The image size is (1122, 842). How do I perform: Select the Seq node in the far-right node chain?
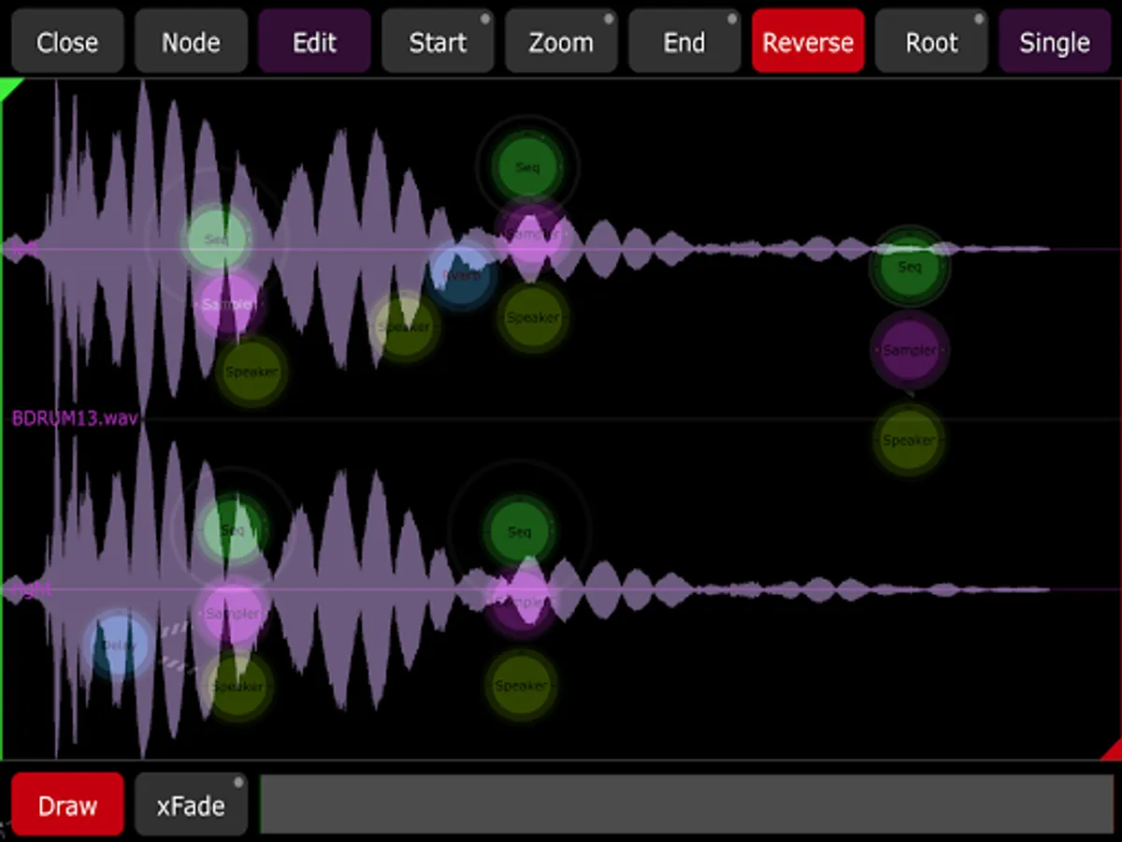910,267
